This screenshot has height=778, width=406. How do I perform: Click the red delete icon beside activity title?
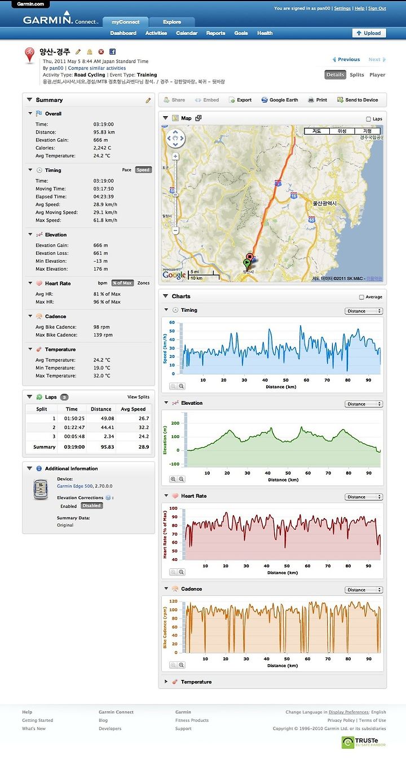click(x=101, y=52)
